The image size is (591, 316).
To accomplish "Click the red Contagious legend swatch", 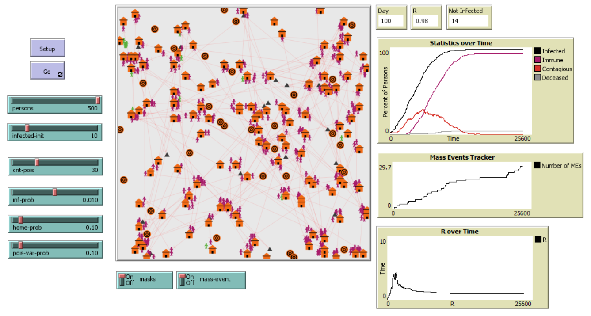I will [538, 69].
